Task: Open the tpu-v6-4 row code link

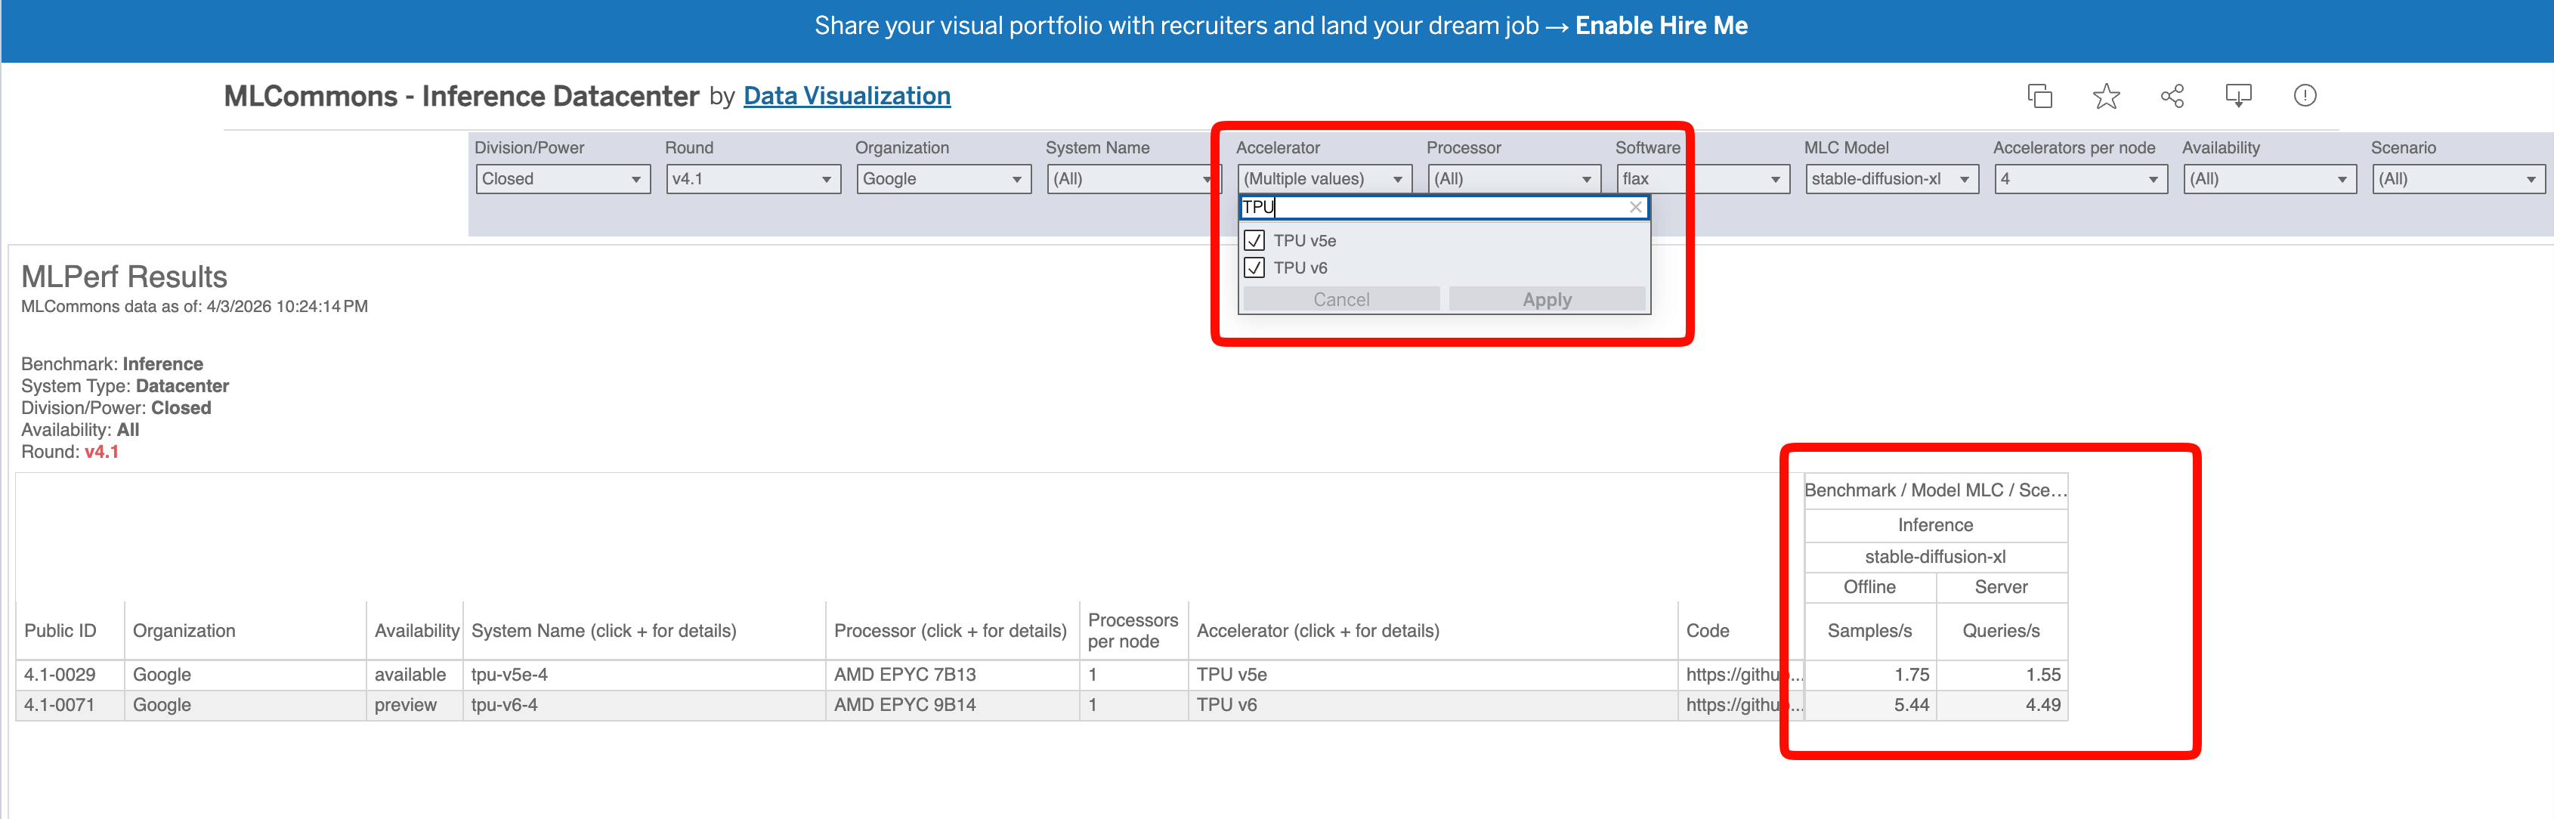Action: pyautogui.click(x=1742, y=705)
